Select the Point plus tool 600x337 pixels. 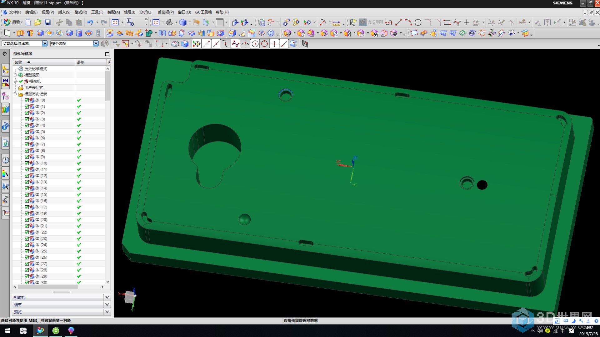(x=467, y=22)
